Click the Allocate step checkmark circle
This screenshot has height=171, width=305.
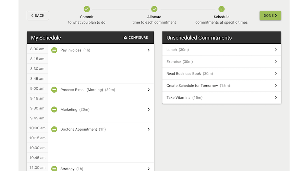click(154, 9)
